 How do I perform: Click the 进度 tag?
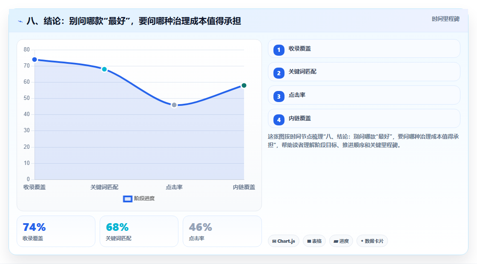[341, 241]
